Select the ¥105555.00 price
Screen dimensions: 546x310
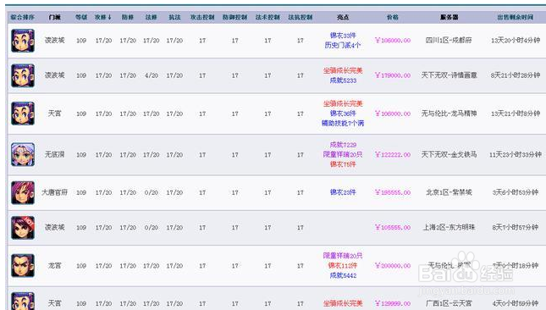click(393, 228)
